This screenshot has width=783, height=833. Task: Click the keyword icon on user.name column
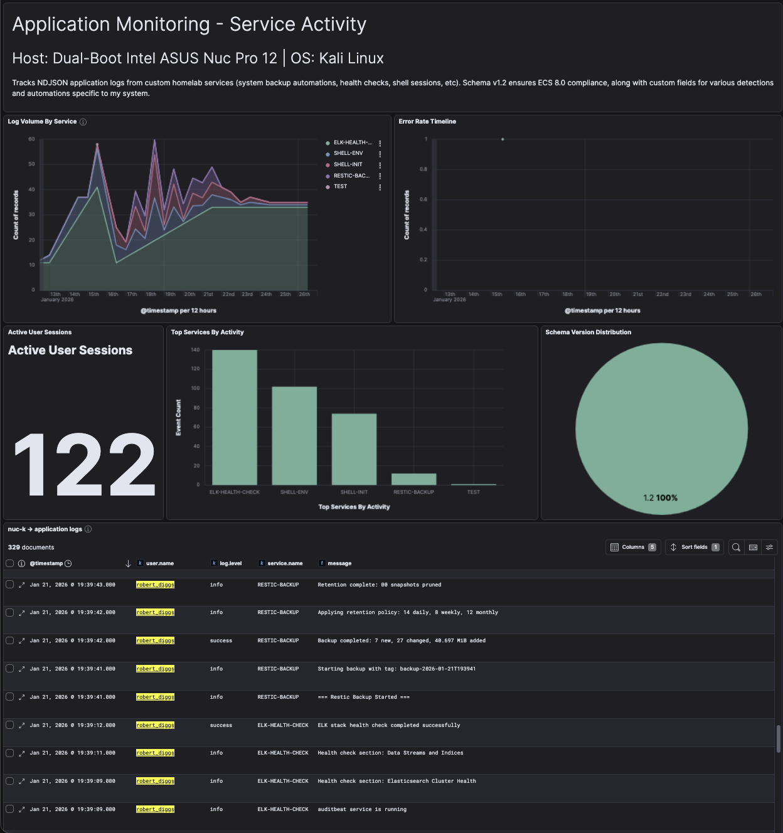[140, 563]
